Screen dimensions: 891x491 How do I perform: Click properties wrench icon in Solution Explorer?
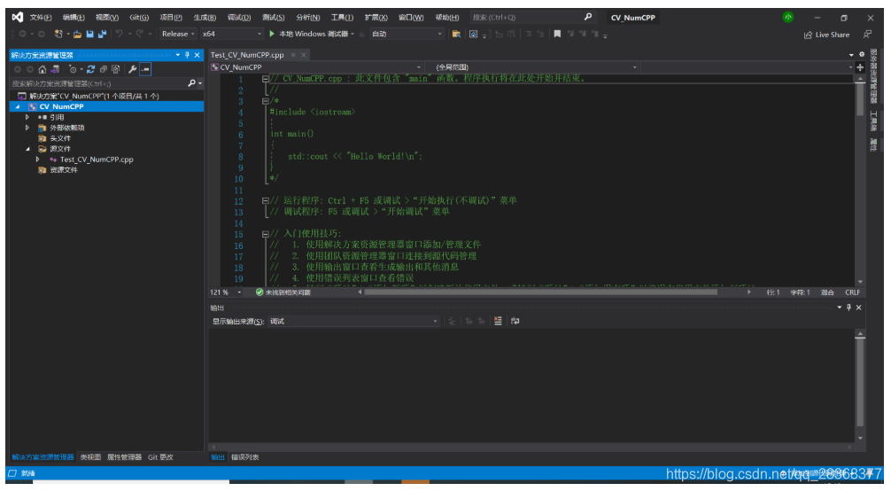coord(132,69)
